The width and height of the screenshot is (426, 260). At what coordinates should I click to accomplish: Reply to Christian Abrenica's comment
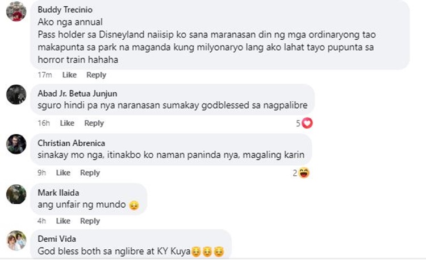point(90,172)
